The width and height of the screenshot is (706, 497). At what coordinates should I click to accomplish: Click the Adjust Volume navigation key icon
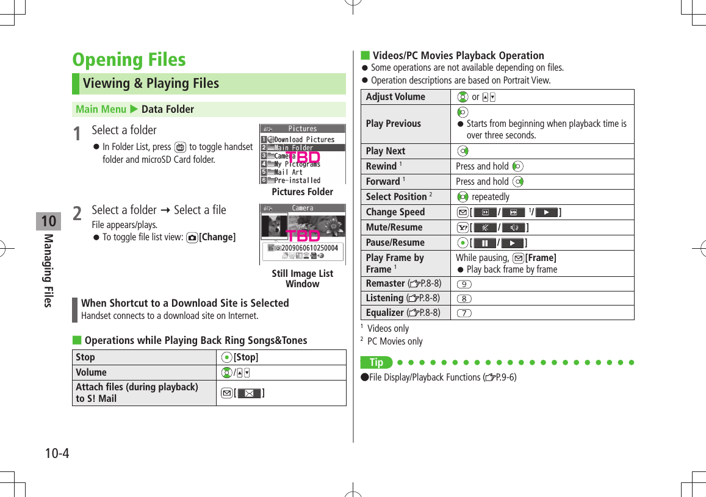coord(462,95)
